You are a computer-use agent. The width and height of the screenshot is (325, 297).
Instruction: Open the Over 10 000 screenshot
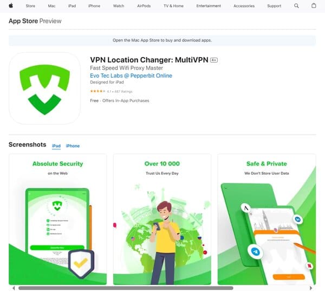(162, 219)
